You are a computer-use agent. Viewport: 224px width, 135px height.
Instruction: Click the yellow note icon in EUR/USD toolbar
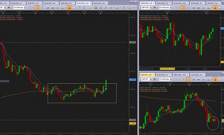point(75,8)
